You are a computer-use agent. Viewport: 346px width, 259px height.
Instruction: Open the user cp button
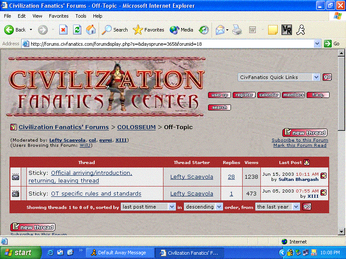pyautogui.click(x=219, y=95)
